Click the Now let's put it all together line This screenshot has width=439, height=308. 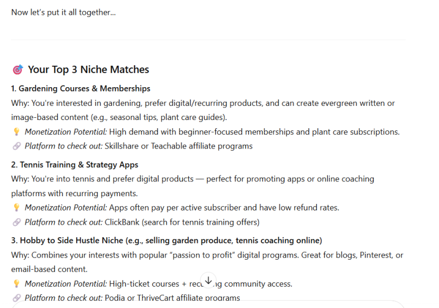(x=63, y=12)
